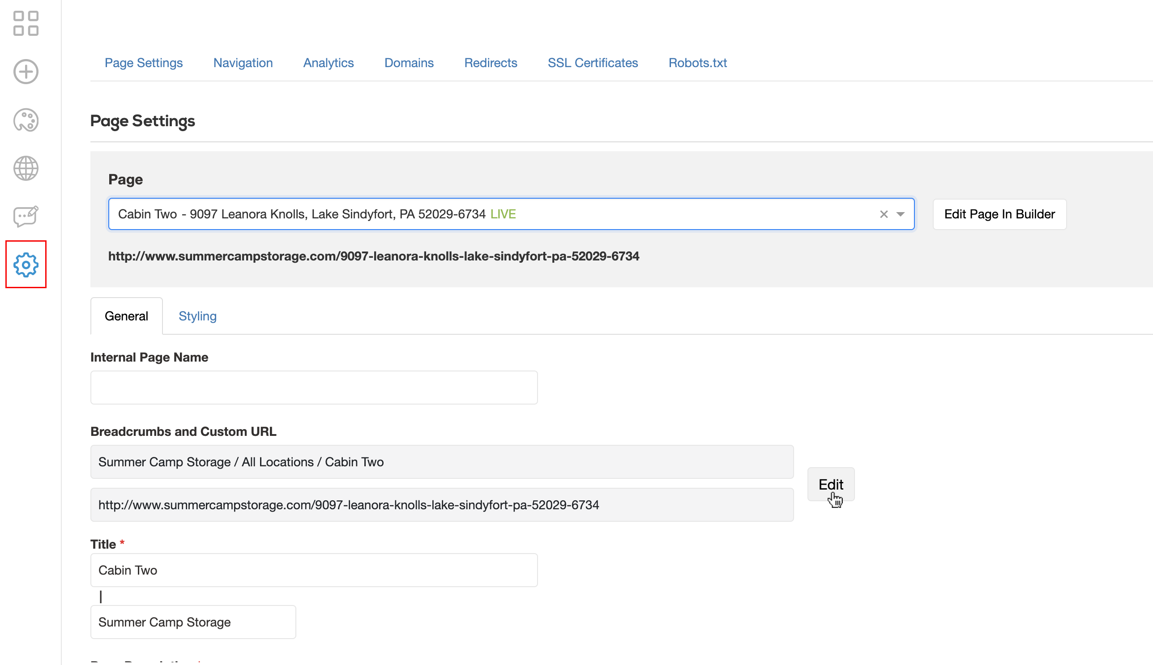Image resolution: width=1153 pixels, height=665 pixels.
Task: Switch to the Styling tab
Action: click(197, 316)
